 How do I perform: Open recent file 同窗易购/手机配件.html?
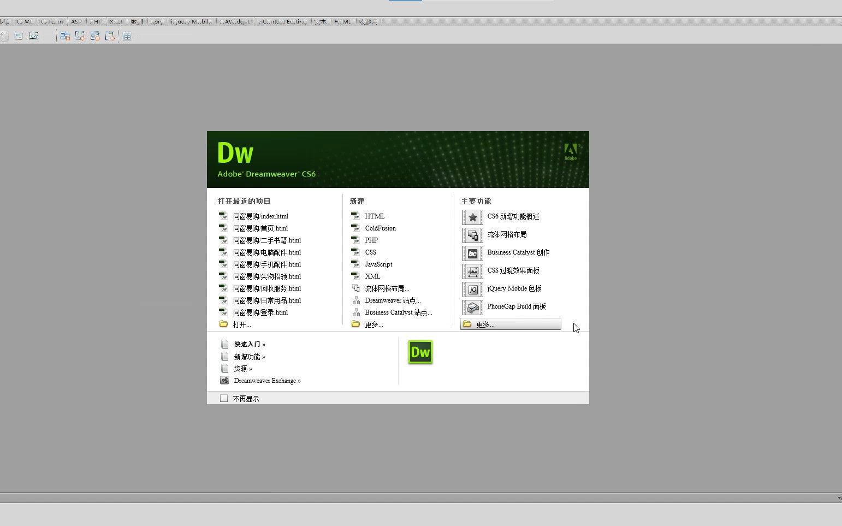[x=267, y=264]
